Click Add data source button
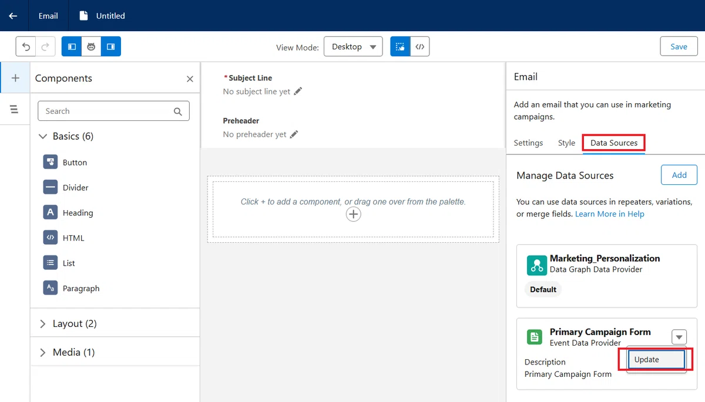Viewport: 705px width, 402px height. pos(679,175)
